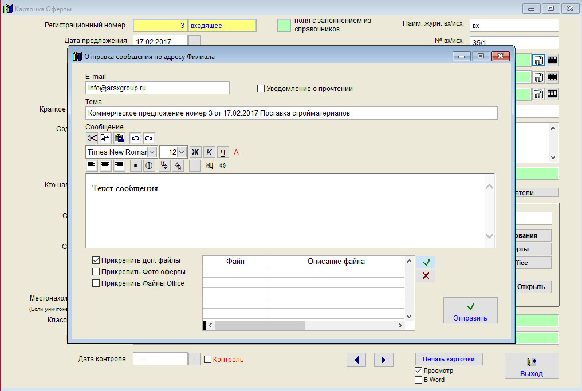
Task: Check Прикрепить Фото оферты
Action: [x=96, y=272]
